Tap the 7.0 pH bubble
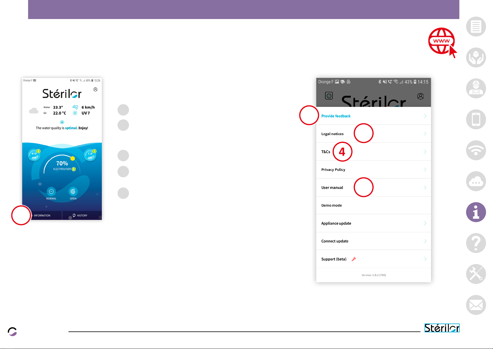Viewport: 493px width, 349px height. click(90, 155)
